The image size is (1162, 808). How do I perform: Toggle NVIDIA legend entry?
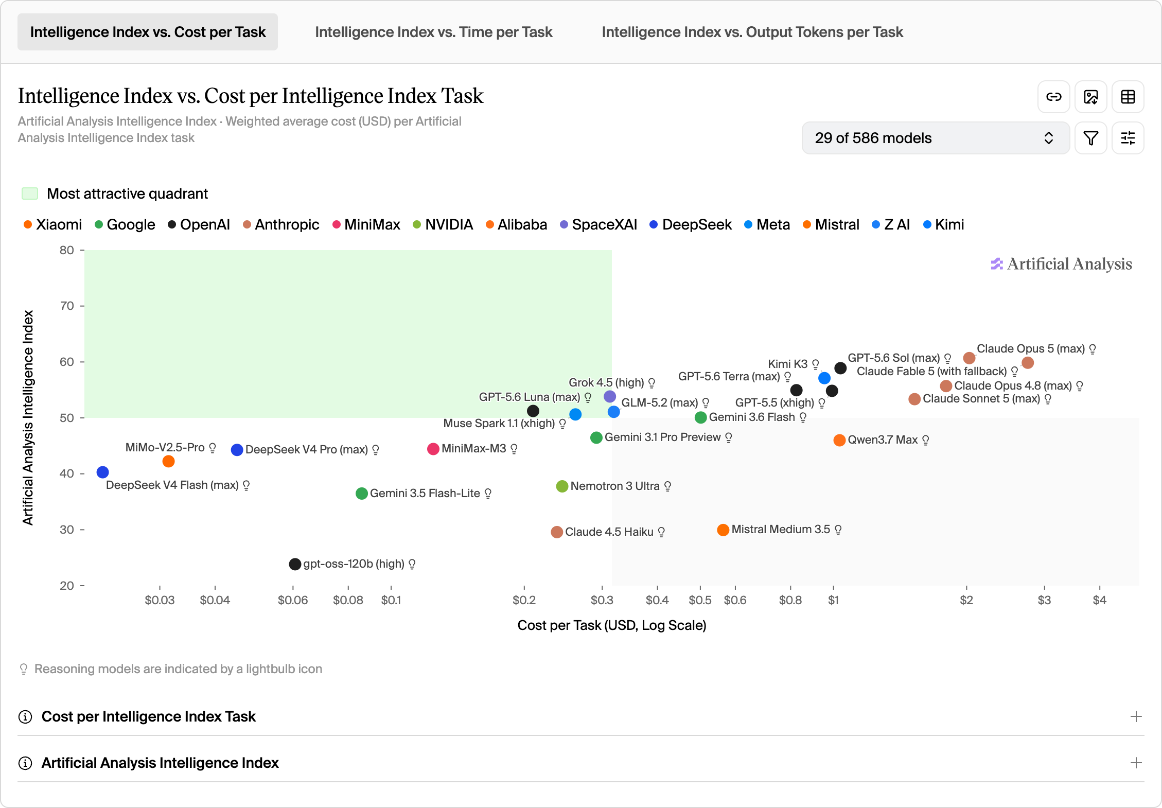443,224
